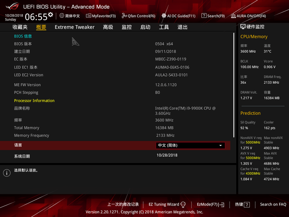Click the AUMA0-E6K5-0106 value
Viewport: 289px width, 217px height.
(172, 67)
